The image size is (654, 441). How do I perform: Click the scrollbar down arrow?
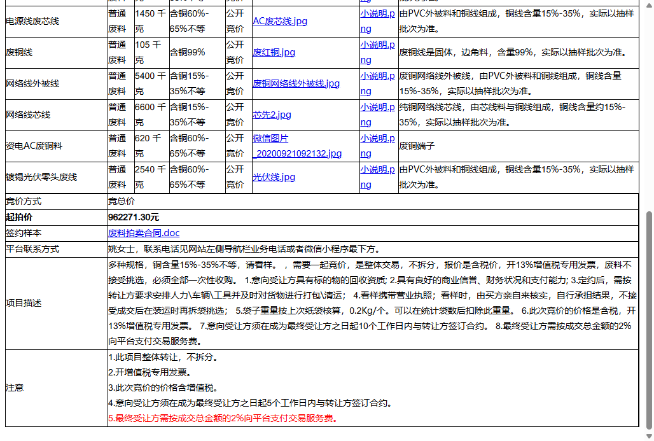click(x=649, y=437)
